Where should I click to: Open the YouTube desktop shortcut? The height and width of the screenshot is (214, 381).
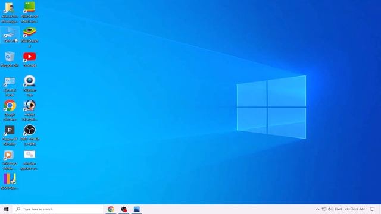point(29,59)
